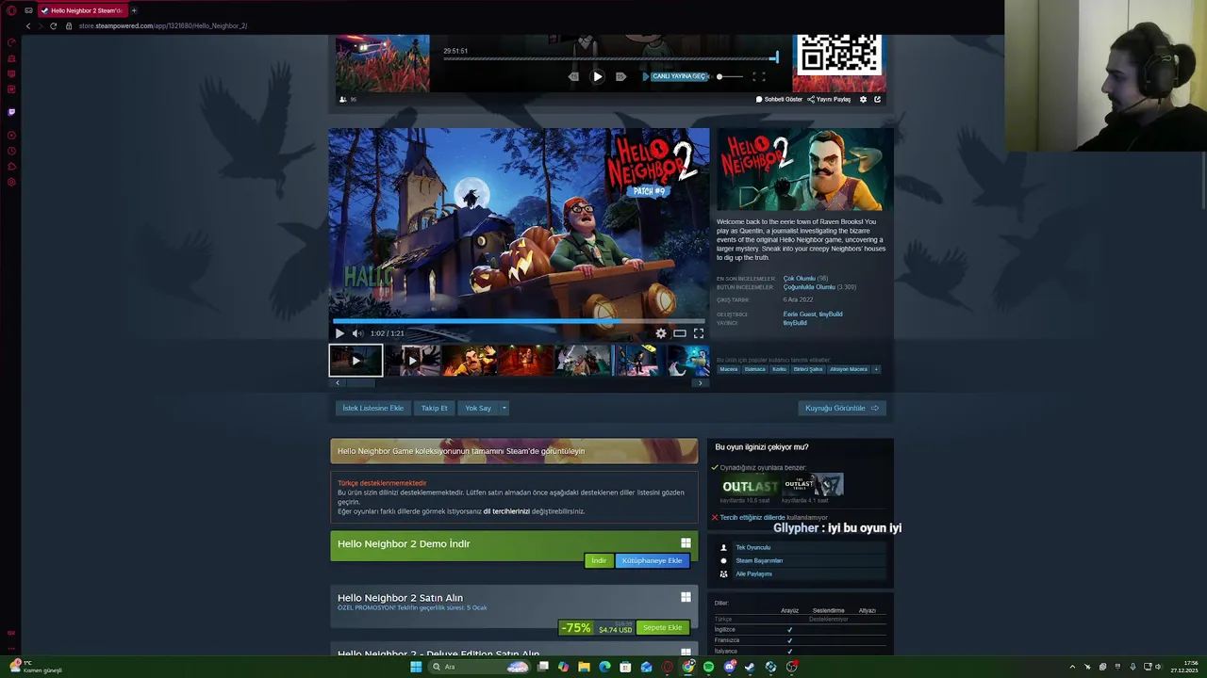Select second video thumbnail
The height and width of the screenshot is (678, 1207).
tap(412, 361)
